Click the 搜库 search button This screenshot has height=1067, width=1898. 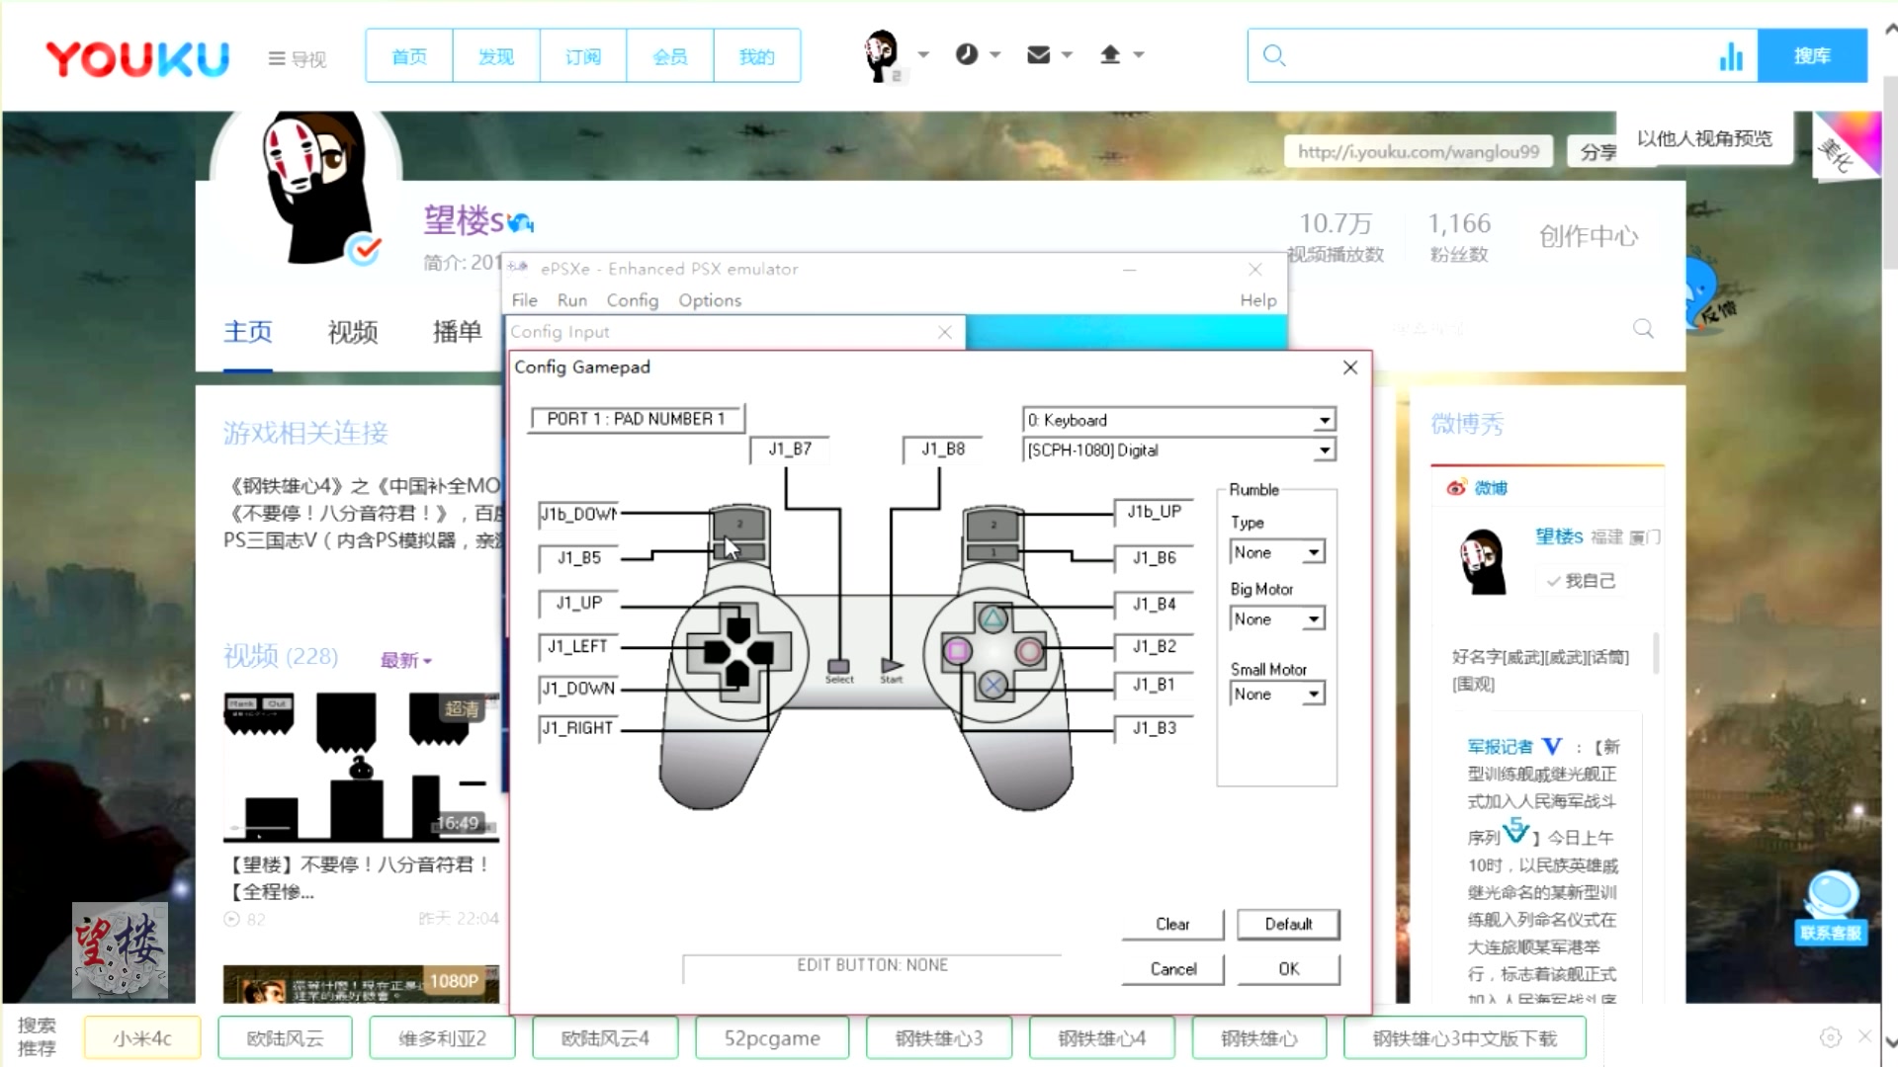[x=1812, y=56]
